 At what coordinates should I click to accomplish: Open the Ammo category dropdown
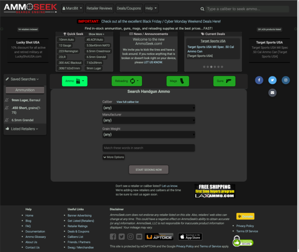point(75,81)
